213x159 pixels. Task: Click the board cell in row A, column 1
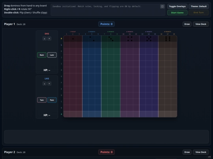[67, 114]
